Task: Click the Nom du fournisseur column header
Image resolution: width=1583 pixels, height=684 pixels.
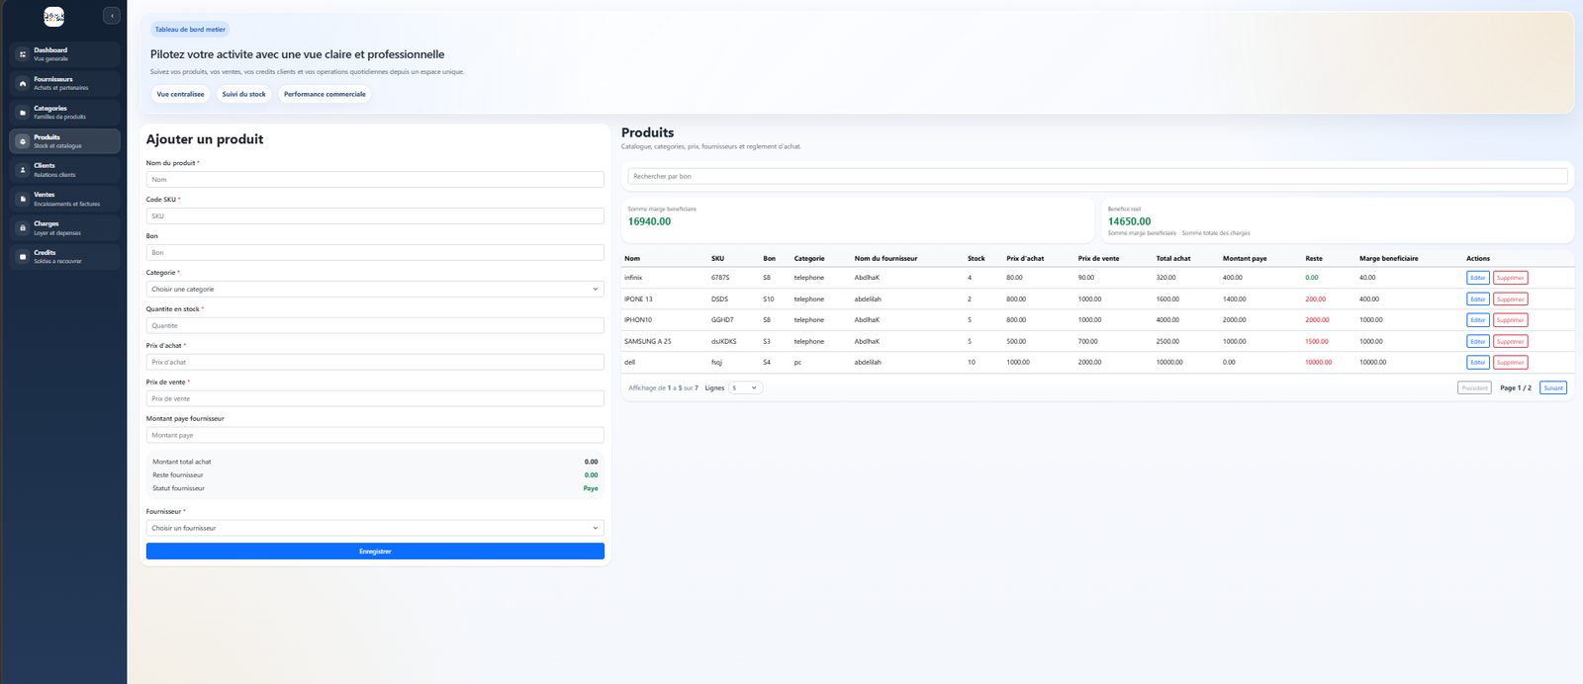Action: pos(885,259)
